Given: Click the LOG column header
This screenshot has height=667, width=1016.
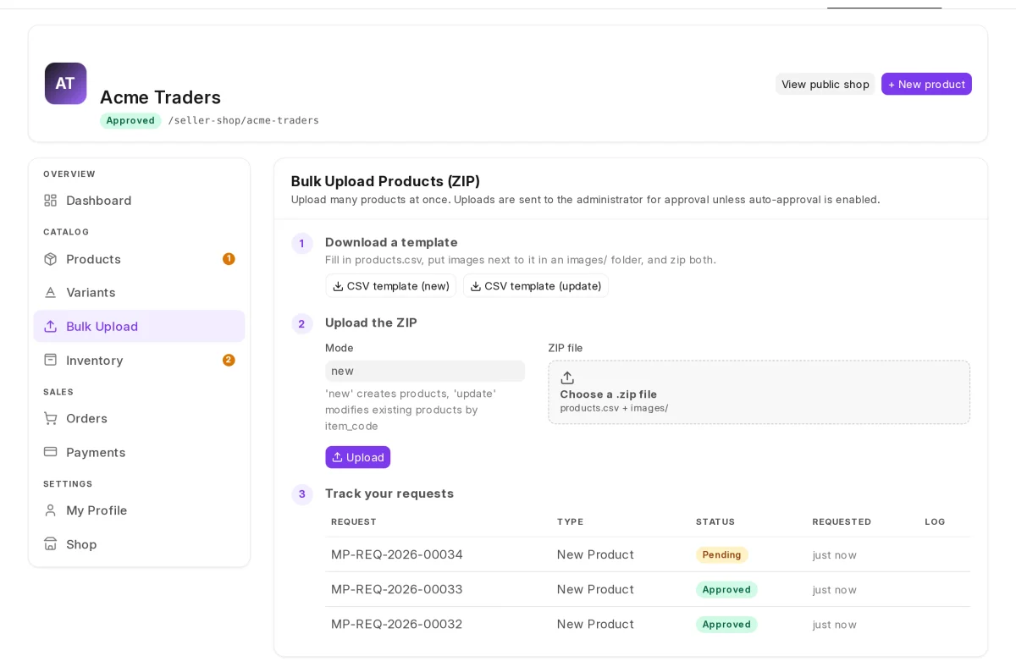Looking at the screenshot, I should click(x=935, y=521).
